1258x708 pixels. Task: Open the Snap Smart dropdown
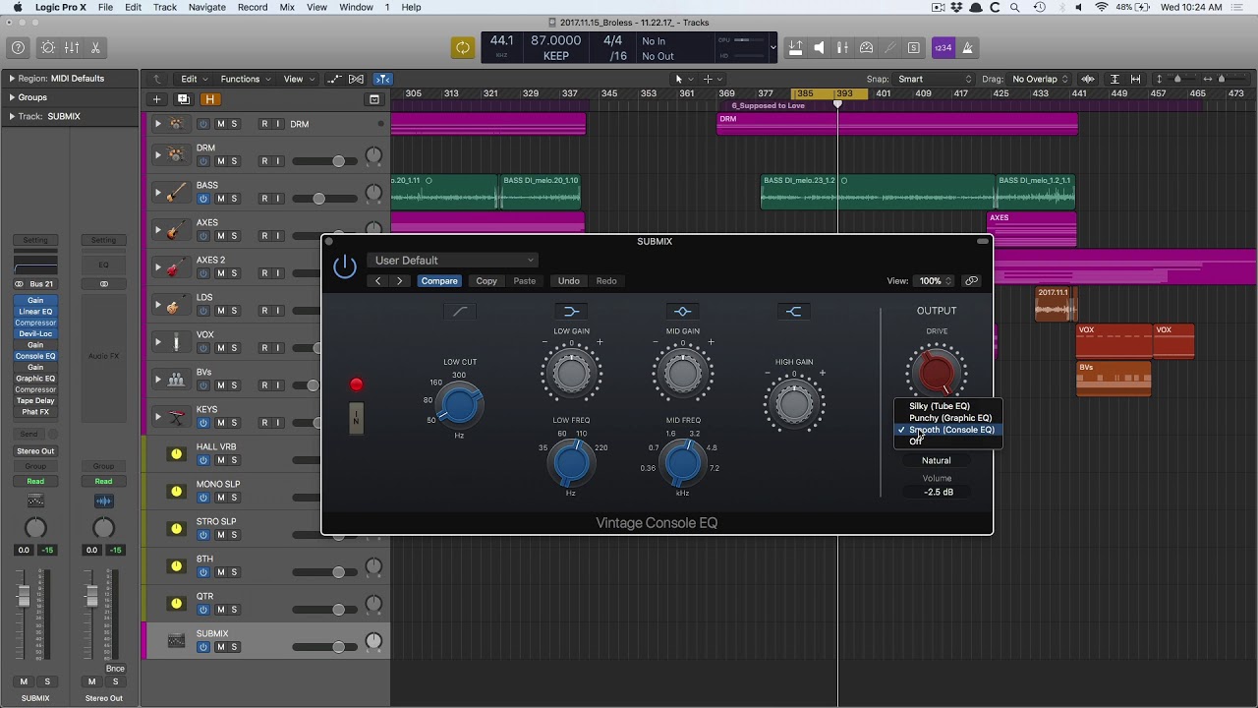click(934, 79)
